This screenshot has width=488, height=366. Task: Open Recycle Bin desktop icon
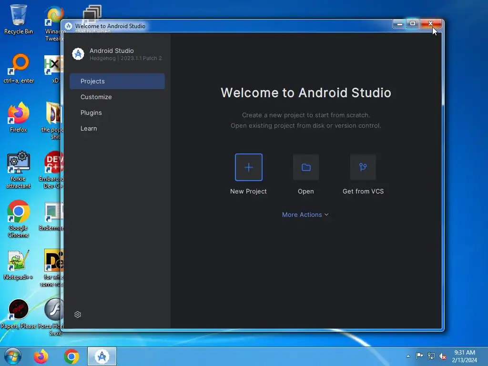pos(19,19)
